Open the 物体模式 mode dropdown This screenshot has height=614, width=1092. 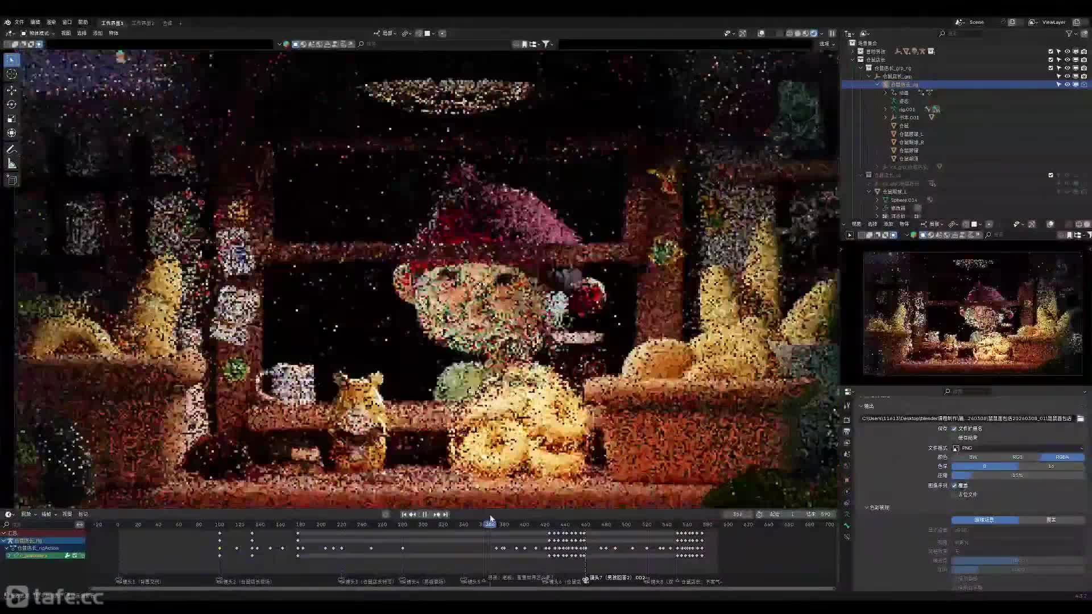[38, 33]
